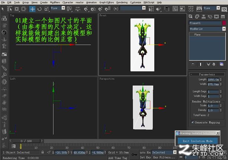The height and width of the screenshot is (160, 228).
Task: Activate the Select and Rotate tool
Action: click(39, 9)
